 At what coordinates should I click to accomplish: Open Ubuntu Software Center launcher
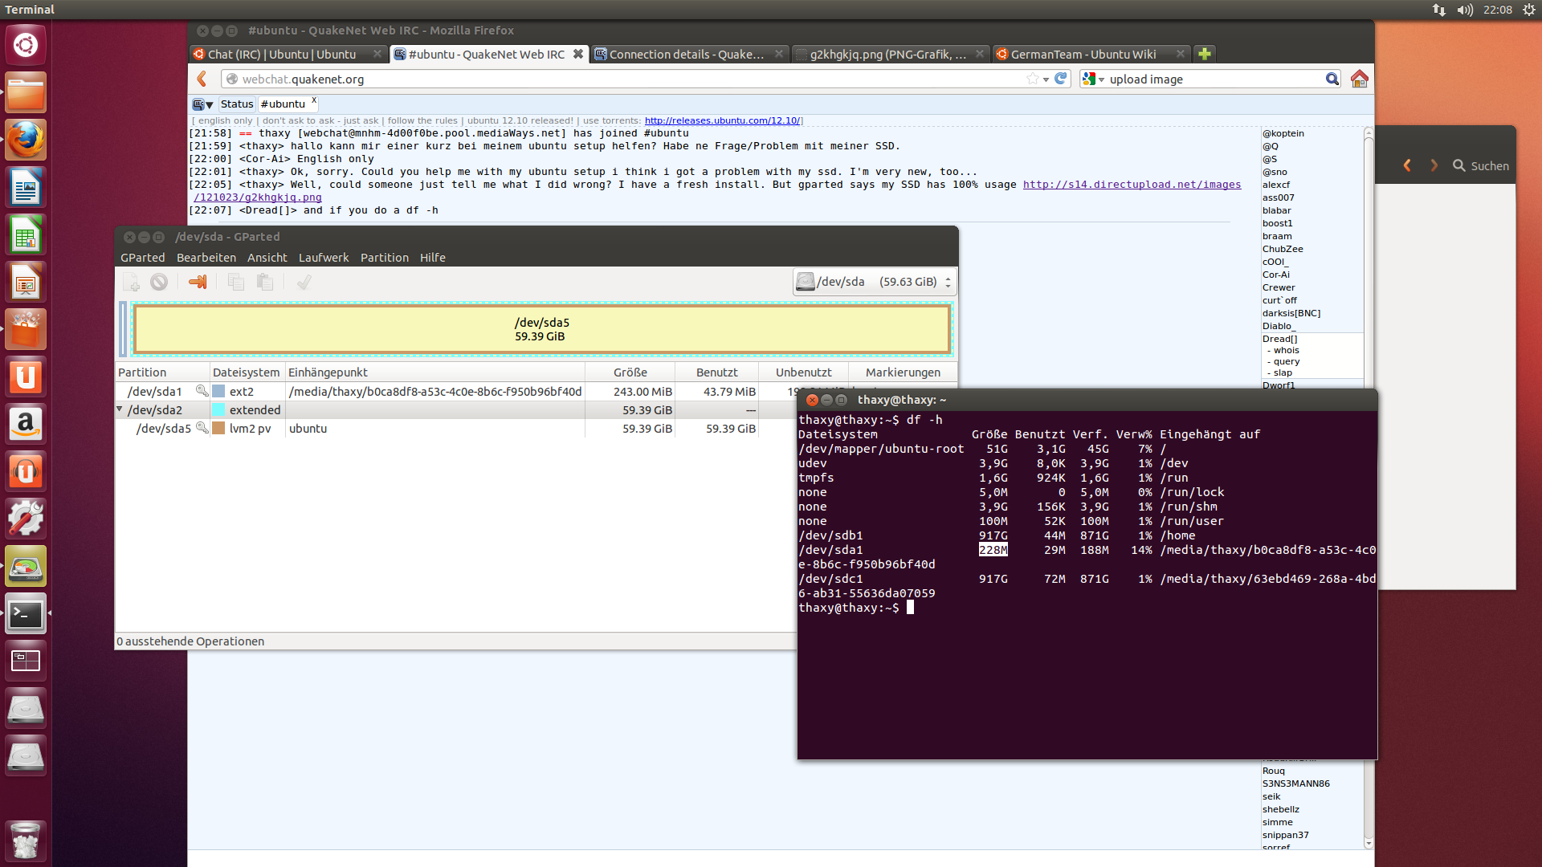(26, 329)
